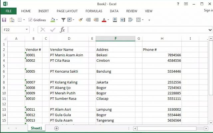Expand the formula bar chevron
The height and width of the screenshot is (133, 213).
click(x=210, y=30)
